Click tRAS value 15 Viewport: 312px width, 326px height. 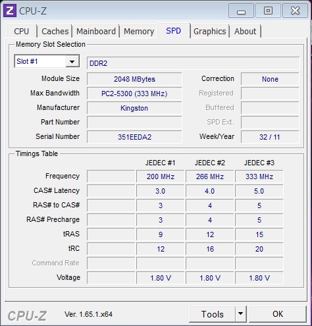pyautogui.click(x=259, y=234)
